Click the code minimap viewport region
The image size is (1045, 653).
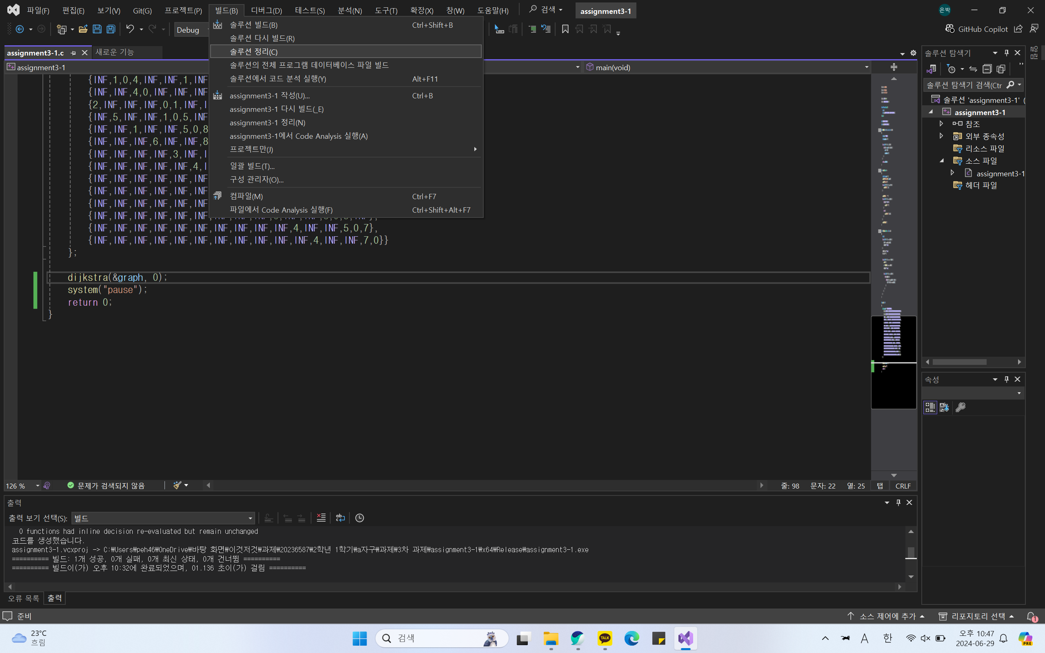click(x=894, y=362)
